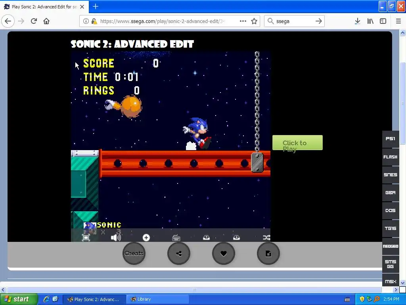
Task: Click the horizontal scrollbar left arrow
Action: pyautogui.click(x=3, y=290)
